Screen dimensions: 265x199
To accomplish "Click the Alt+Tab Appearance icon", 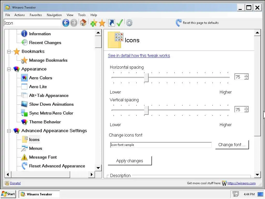I will point(24,95).
